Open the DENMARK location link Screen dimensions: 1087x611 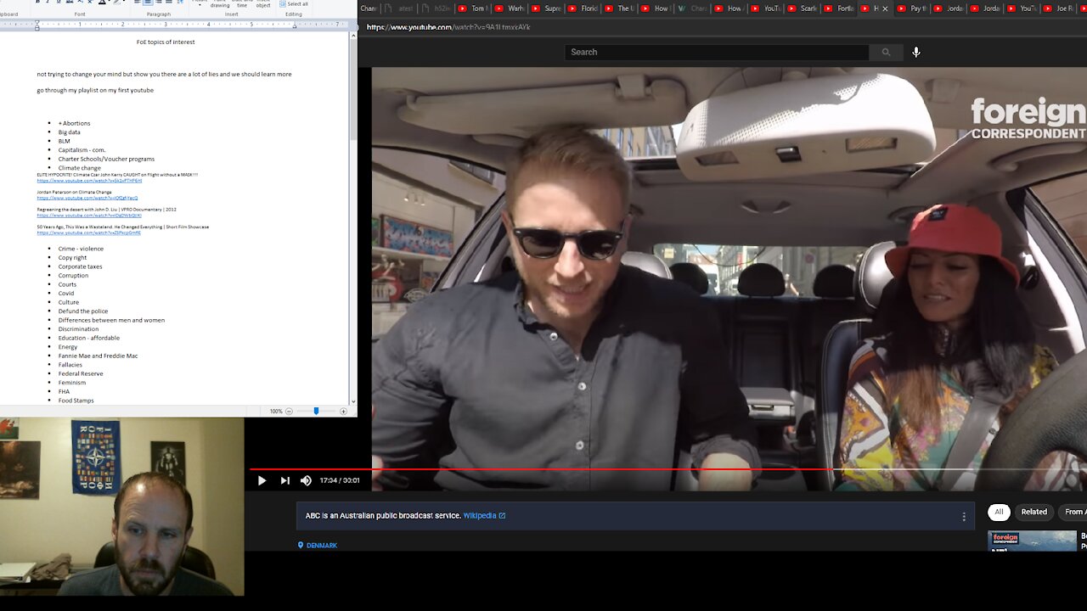(318, 545)
